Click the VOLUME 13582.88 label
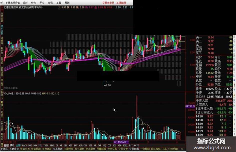The image size is (236, 152). coord(14,93)
